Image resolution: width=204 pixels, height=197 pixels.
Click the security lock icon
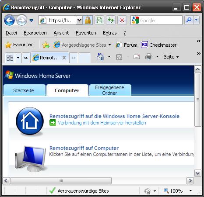[88, 20]
